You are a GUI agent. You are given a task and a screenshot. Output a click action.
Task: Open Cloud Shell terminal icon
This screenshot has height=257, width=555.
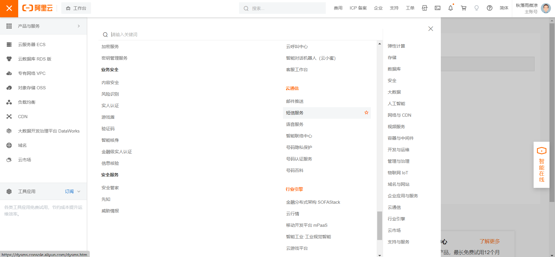pyautogui.click(x=438, y=8)
